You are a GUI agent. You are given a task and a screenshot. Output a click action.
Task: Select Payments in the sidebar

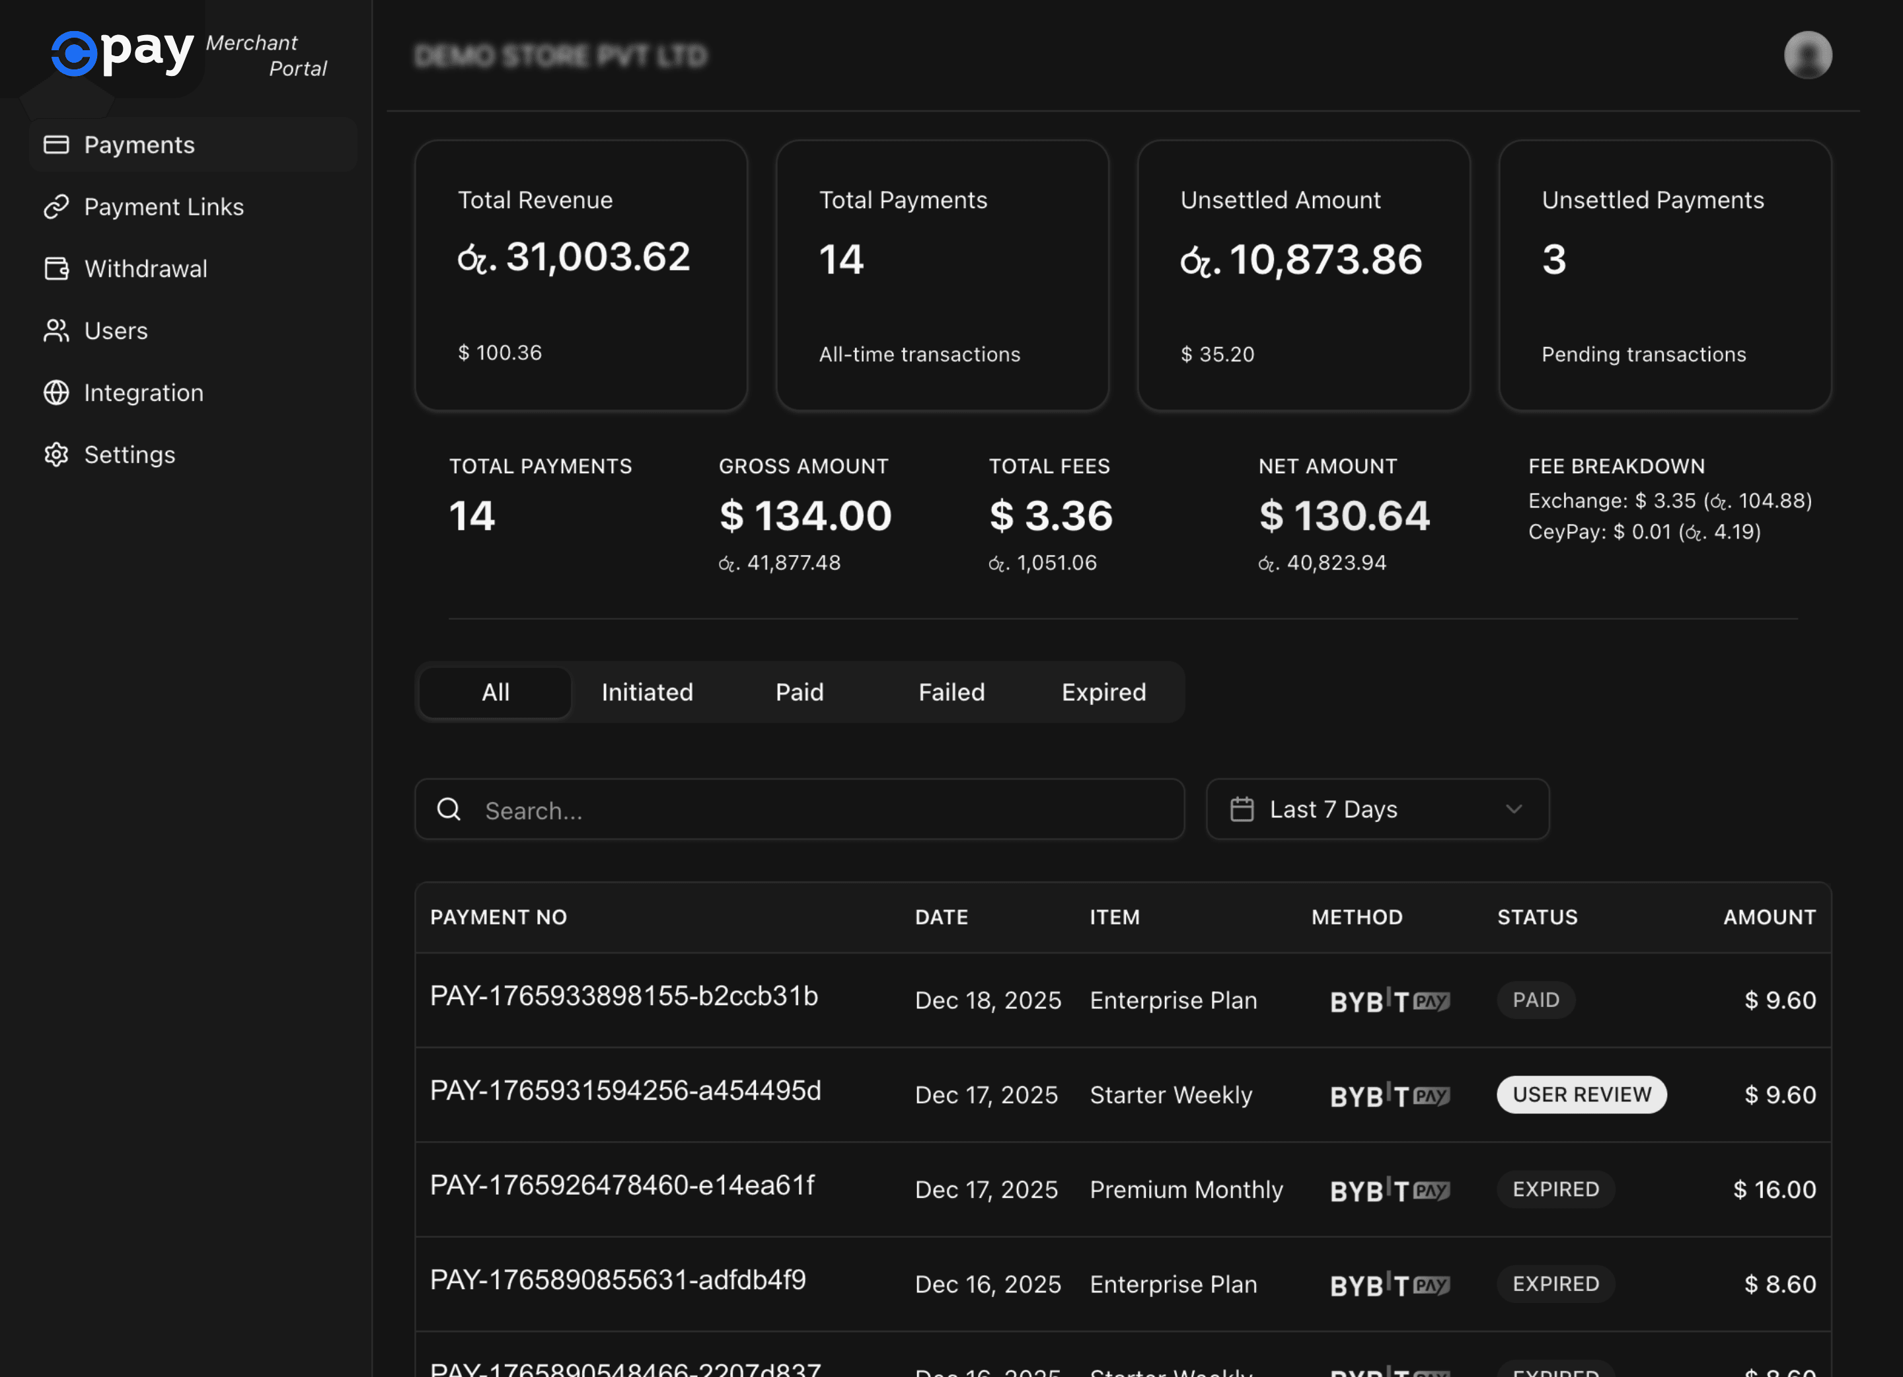(x=139, y=144)
